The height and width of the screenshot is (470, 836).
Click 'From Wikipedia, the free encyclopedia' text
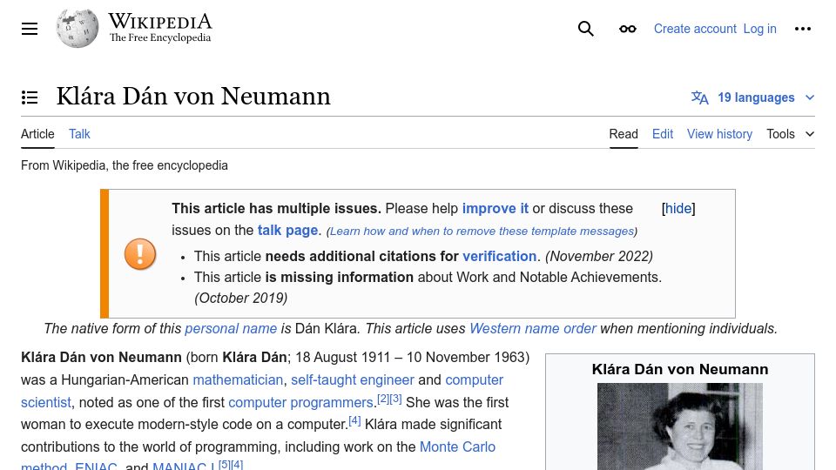[125, 165]
